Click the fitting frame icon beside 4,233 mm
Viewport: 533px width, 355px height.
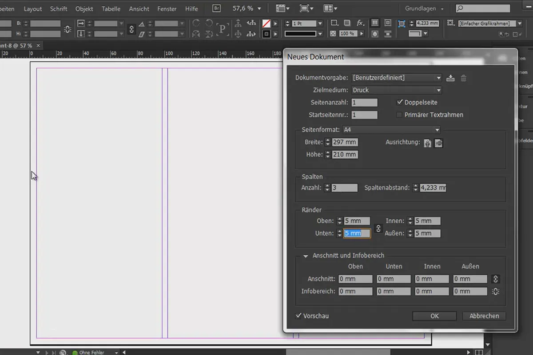point(402,24)
